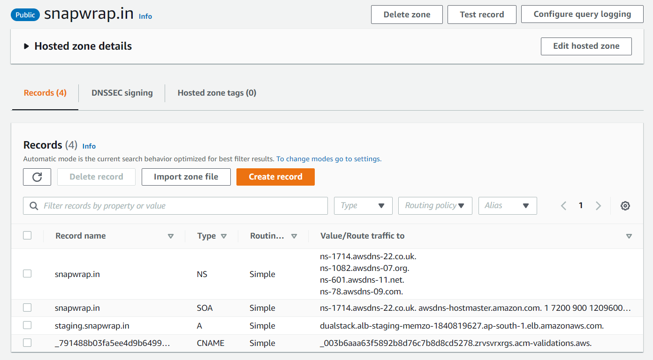Screen dimensions: 653x360
Task: Select all records header checkbox
Action: coord(27,235)
